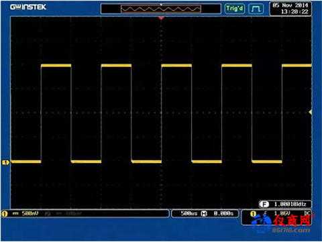
Task: Click the GW Instek logo
Action: click(28, 7)
